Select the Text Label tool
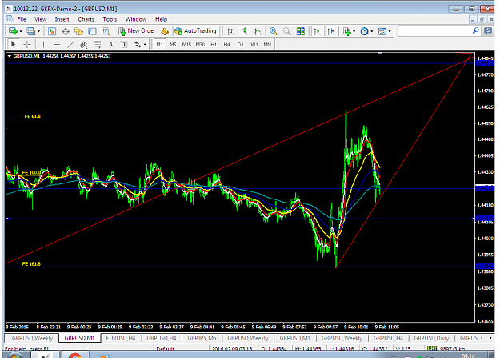Viewport: 500px width, 358px height. 124,44
